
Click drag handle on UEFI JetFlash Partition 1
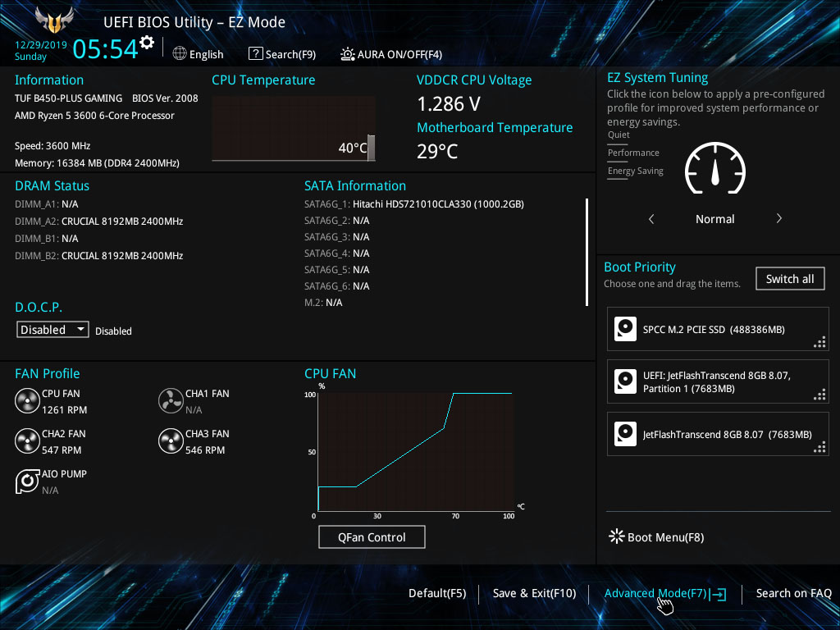pos(819,395)
